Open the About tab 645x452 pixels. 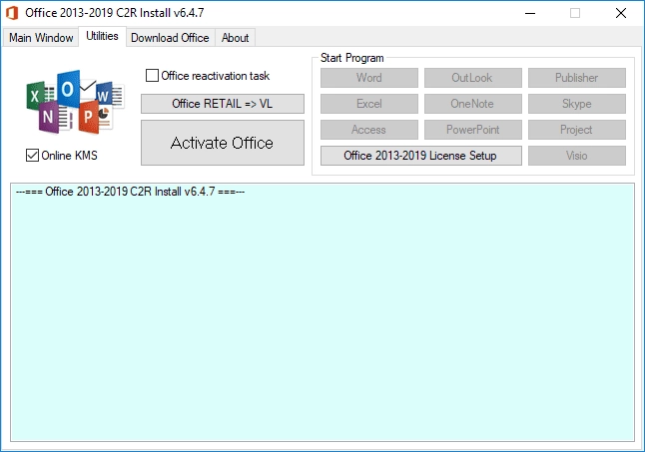coord(235,38)
